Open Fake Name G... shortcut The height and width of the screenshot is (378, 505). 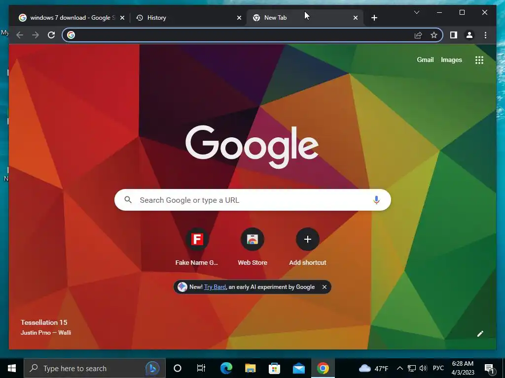coord(197,247)
